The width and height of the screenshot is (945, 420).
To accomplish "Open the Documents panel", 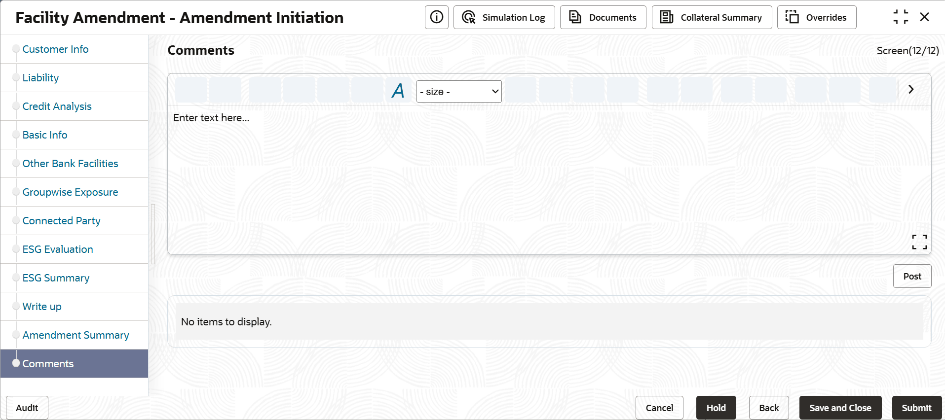I will (x=603, y=17).
